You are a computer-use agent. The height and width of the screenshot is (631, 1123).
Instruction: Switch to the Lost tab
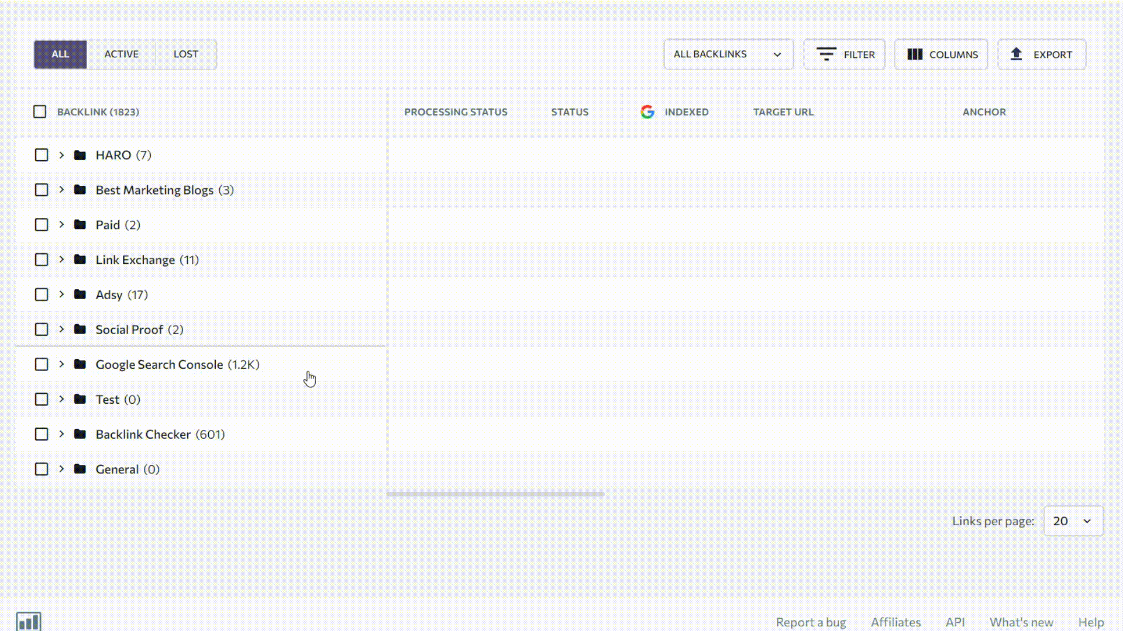coord(185,54)
